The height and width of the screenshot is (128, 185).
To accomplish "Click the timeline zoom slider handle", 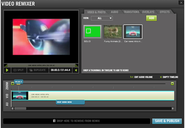I will (x=18, y=84).
